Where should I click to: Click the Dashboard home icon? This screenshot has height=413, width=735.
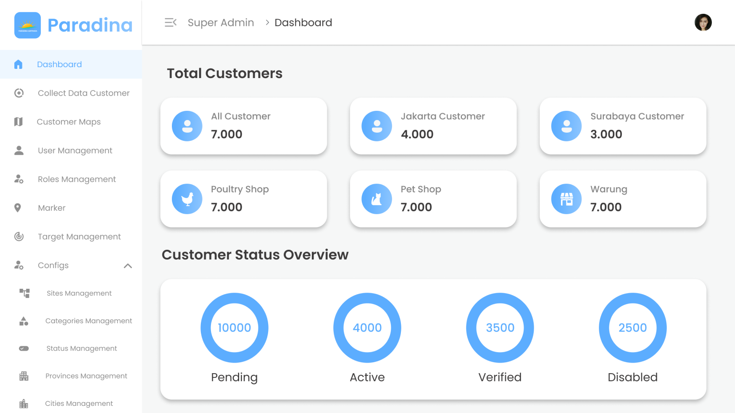[18, 64]
